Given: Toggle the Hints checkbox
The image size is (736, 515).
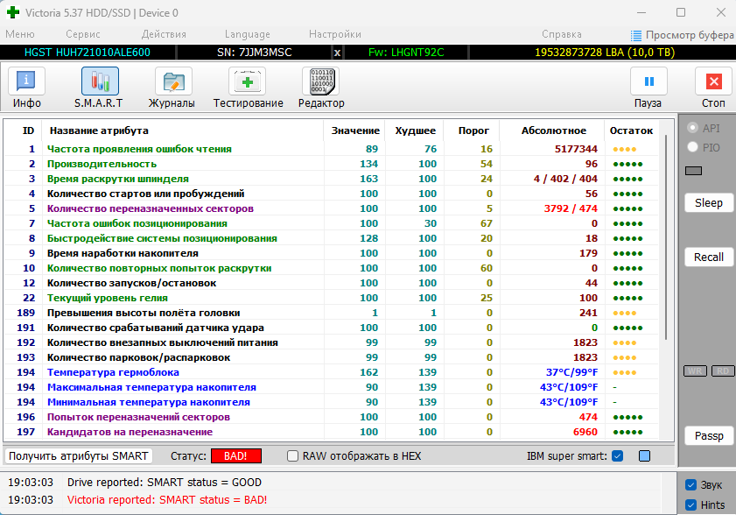Looking at the screenshot, I should click(x=690, y=504).
